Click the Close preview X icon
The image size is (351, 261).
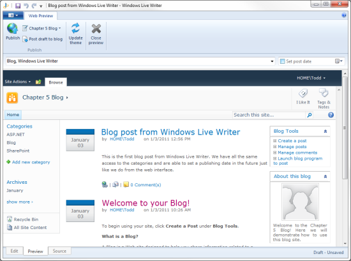pyautogui.click(x=96, y=29)
